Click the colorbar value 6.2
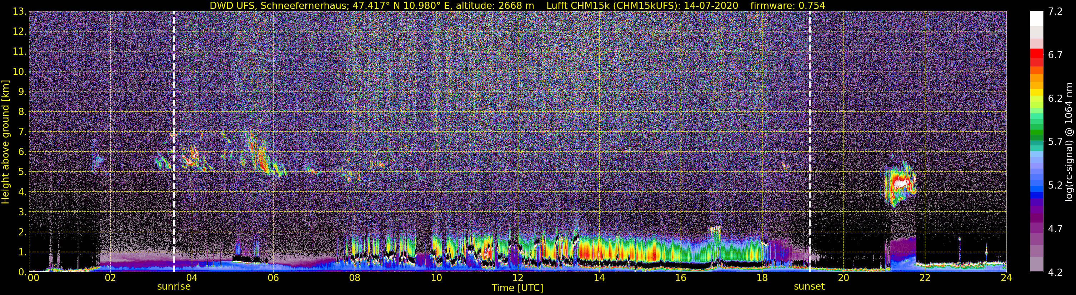1076x295 pixels. tap(1055, 98)
